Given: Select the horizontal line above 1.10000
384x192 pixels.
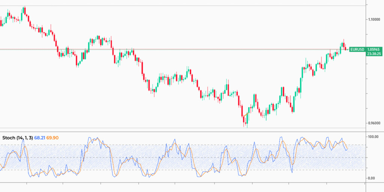Looking at the screenshot, I should click(x=187, y=6).
